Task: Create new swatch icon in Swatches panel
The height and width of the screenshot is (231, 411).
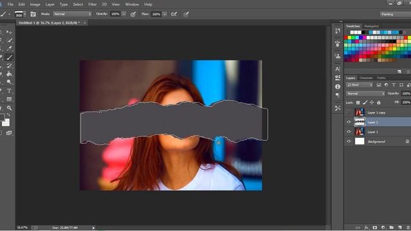Action: click(399, 71)
